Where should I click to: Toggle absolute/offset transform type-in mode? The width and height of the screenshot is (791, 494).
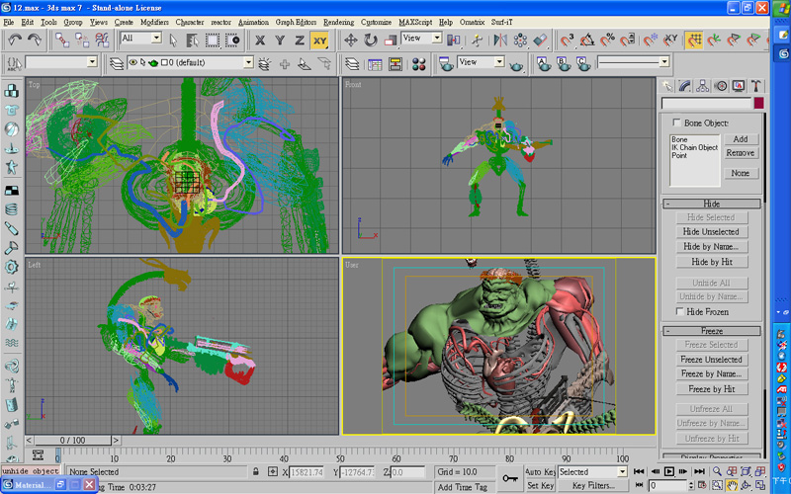coord(273,472)
